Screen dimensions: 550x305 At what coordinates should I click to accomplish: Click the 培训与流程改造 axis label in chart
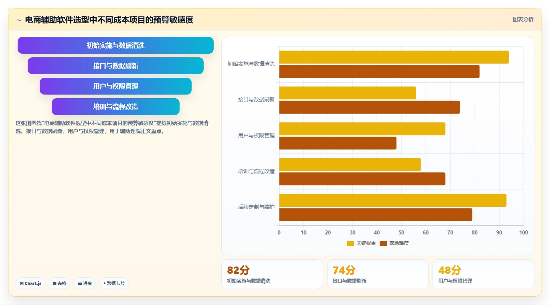(256, 172)
